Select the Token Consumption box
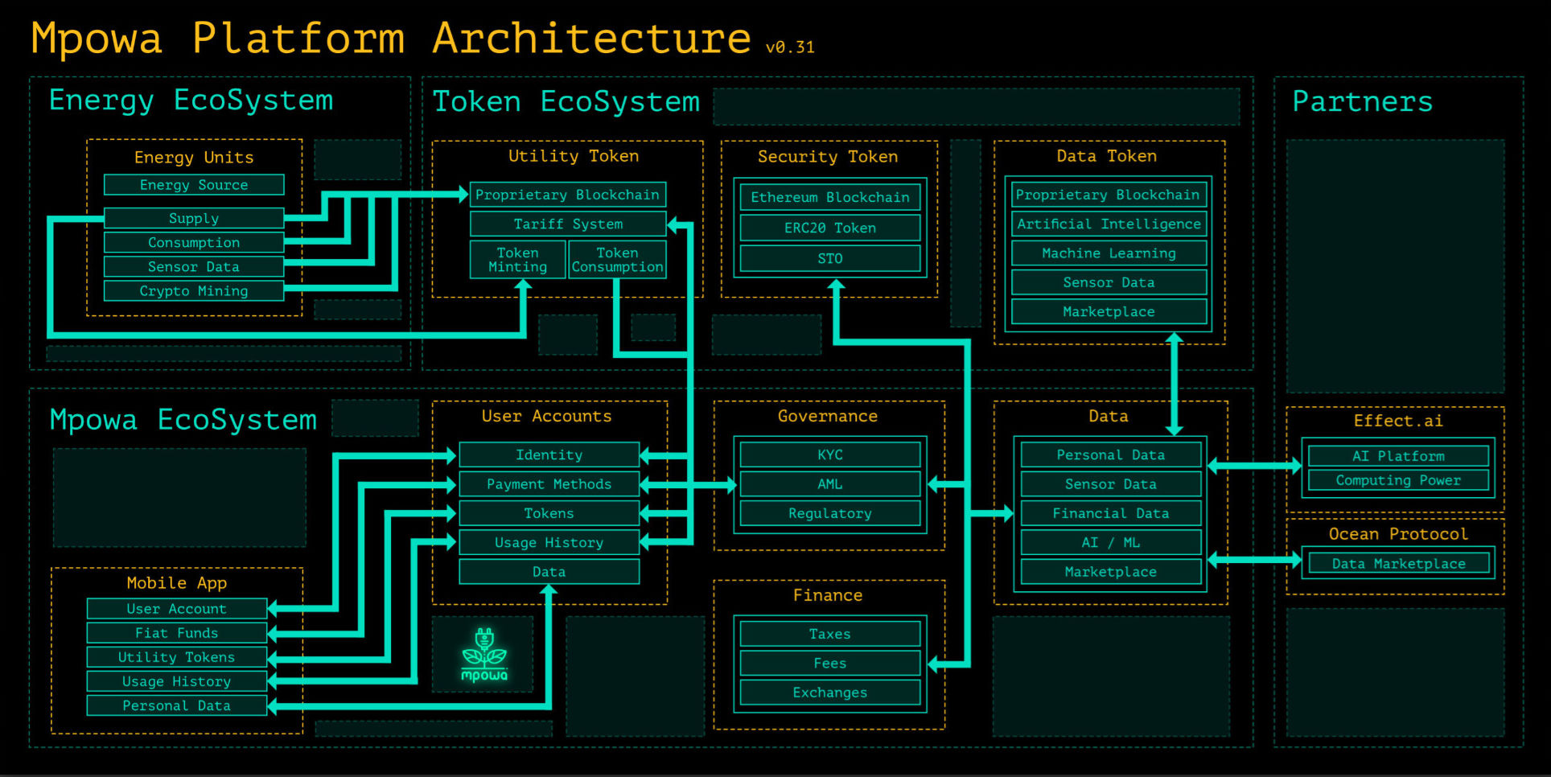The image size is (1551, 777). (x=618, y=260)
